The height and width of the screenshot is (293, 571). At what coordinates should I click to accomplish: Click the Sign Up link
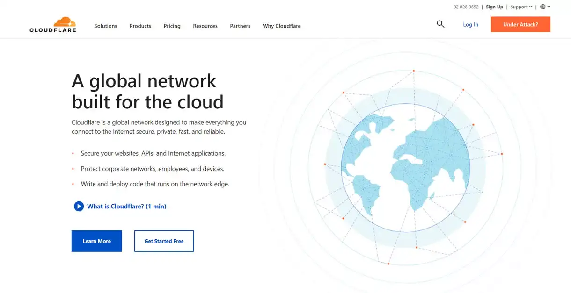coord(494,7)
